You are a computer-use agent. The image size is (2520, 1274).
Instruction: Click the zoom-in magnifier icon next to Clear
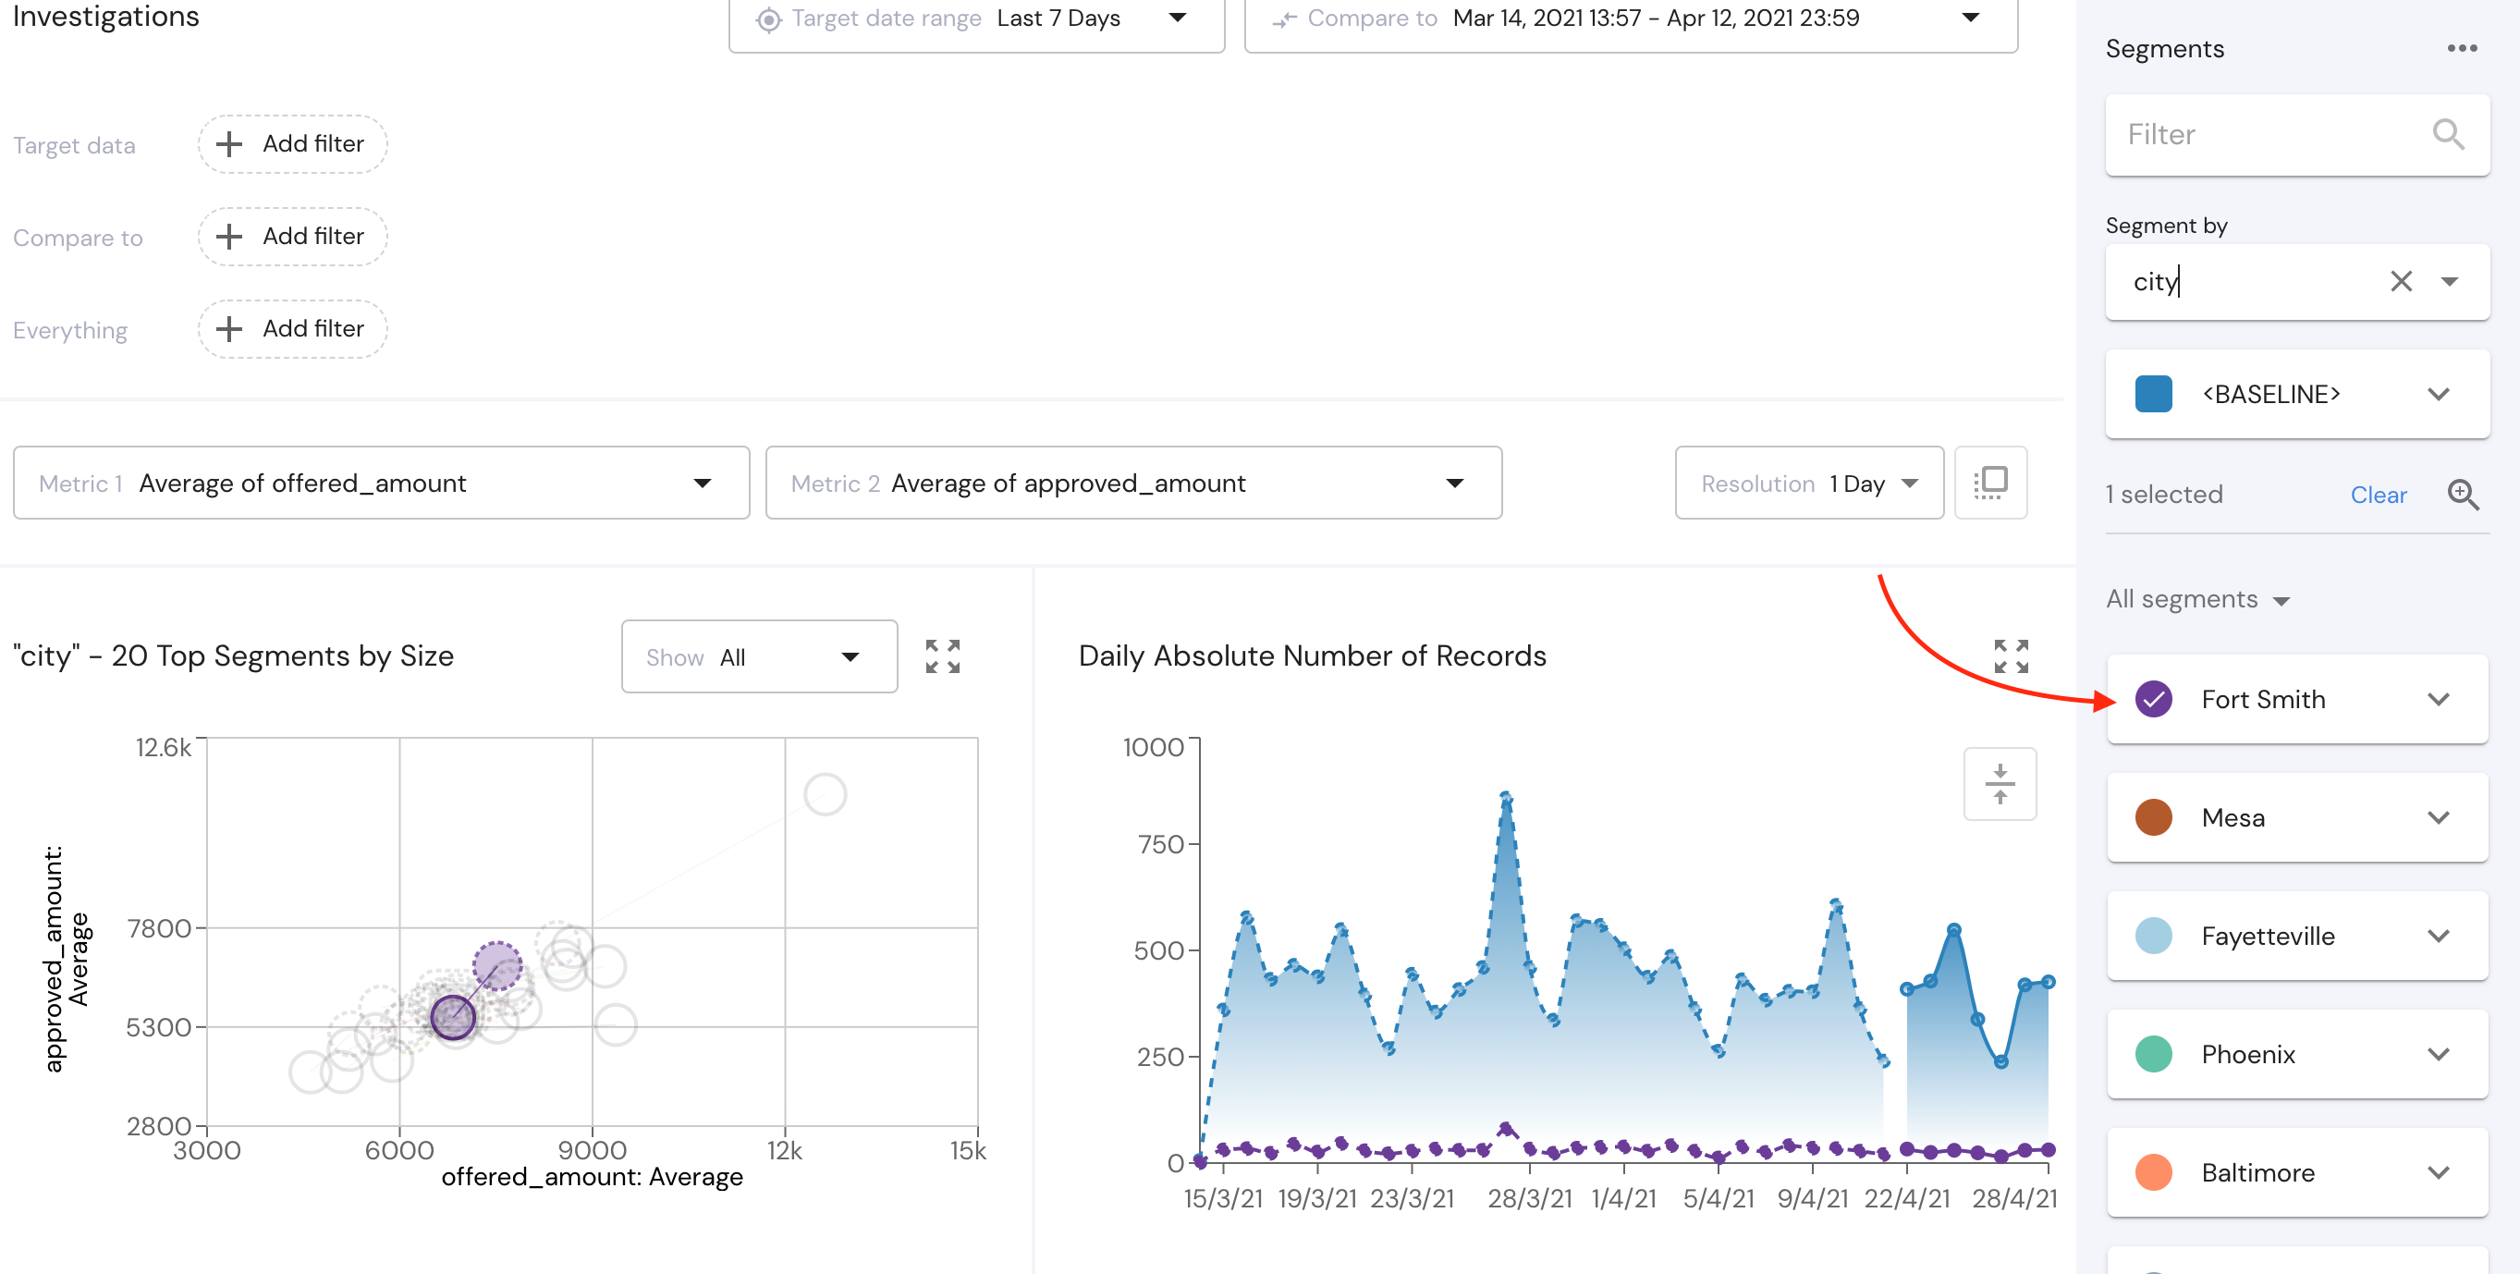[2463, 496]
